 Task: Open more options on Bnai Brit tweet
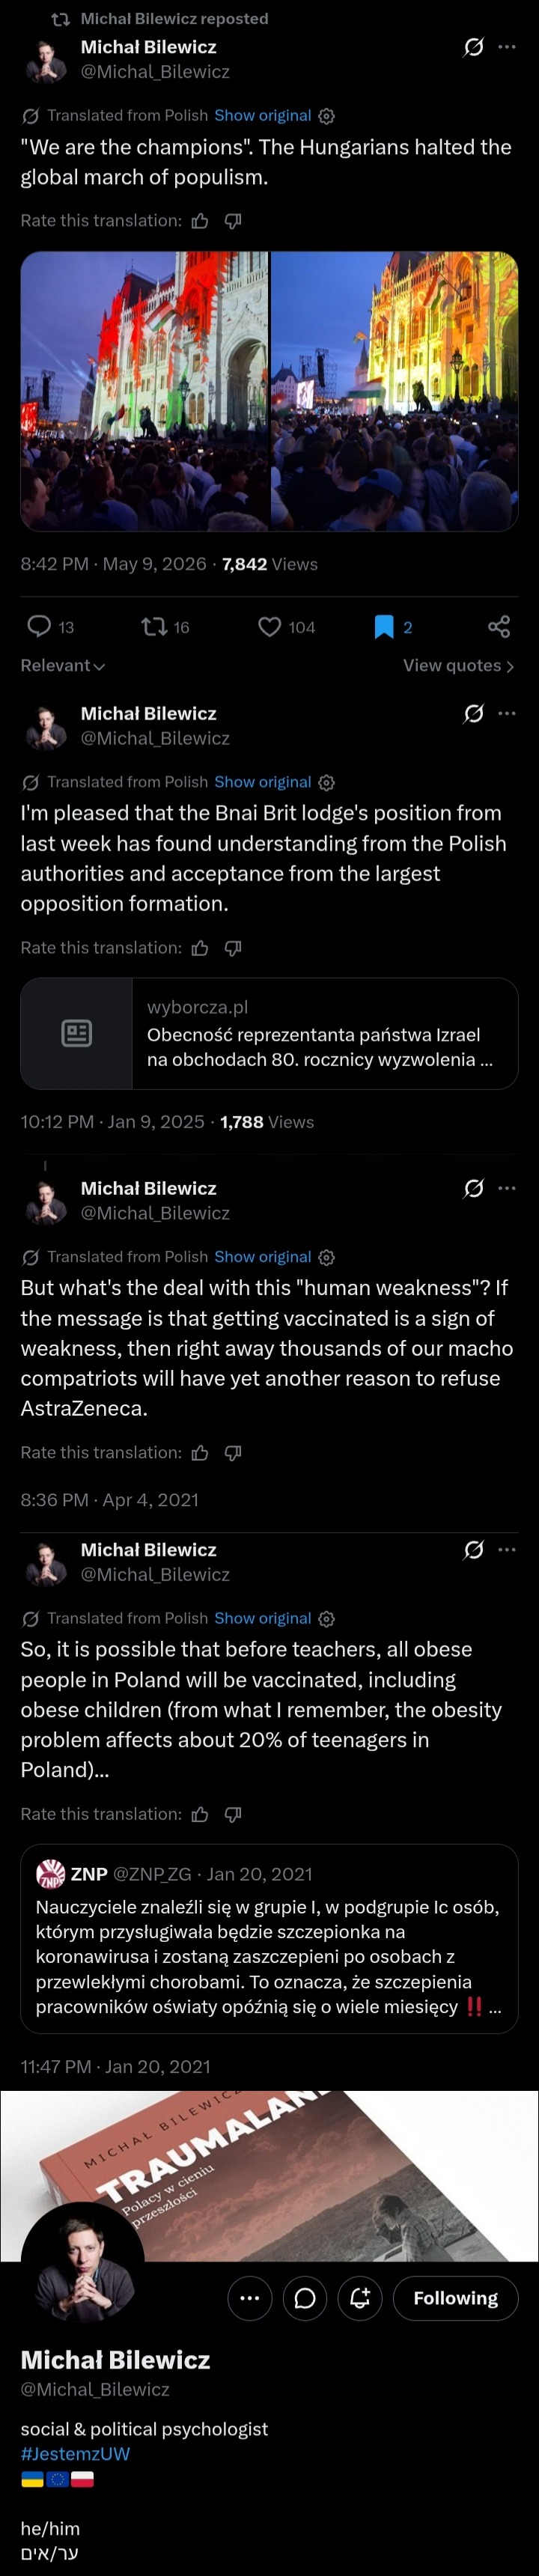(x=507, y=713)
